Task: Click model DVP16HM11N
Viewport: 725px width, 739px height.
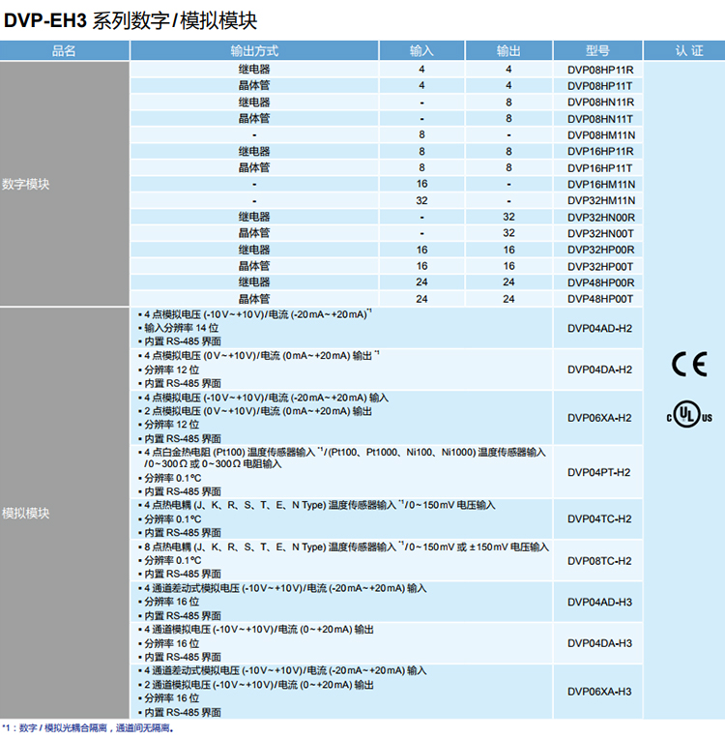Action: pyautogui.click(x=601, y=185)
